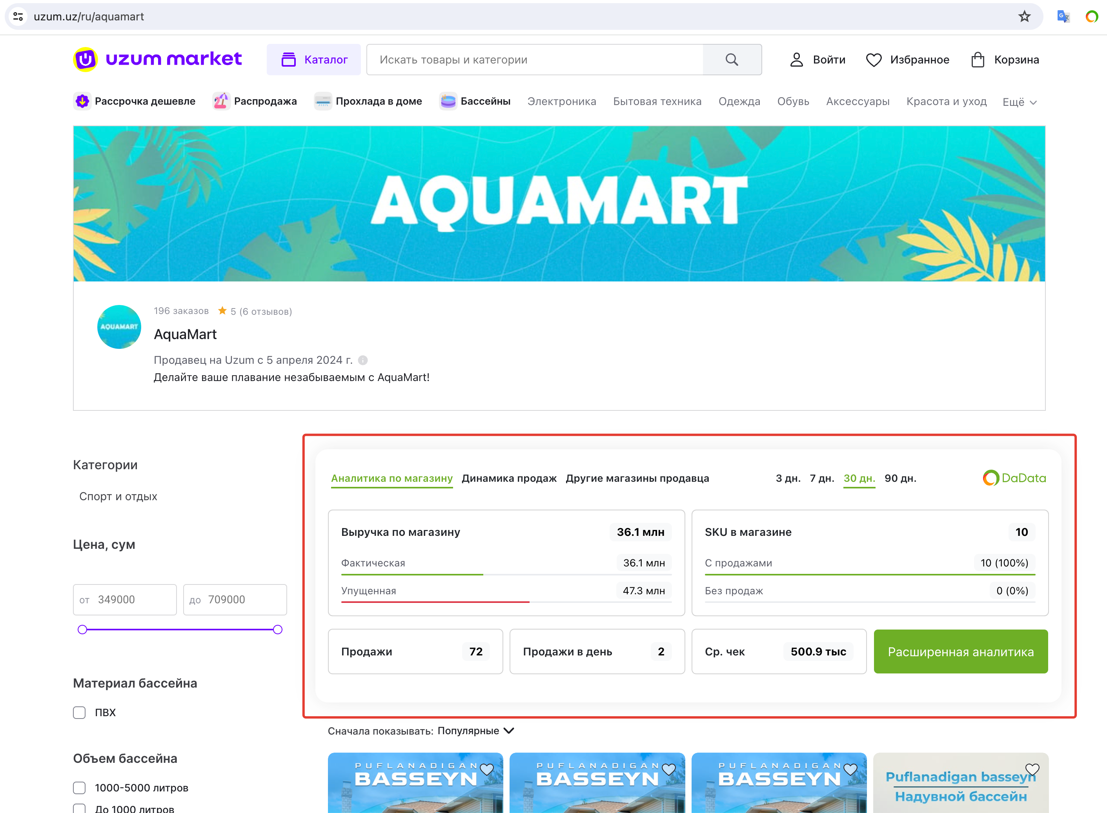Image resolution: width=1107 pixels, height=813 pixels.
Task: Open the Спорт и отдых category link
Action: click(118, 496)
